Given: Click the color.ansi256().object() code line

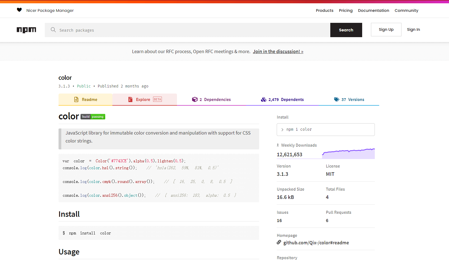Looking at the screenshot, I should [149, 195].
